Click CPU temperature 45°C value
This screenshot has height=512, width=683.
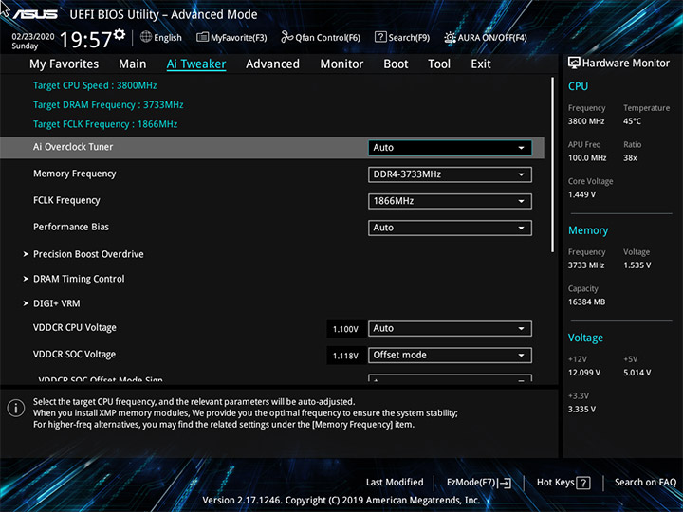(632, 121)
